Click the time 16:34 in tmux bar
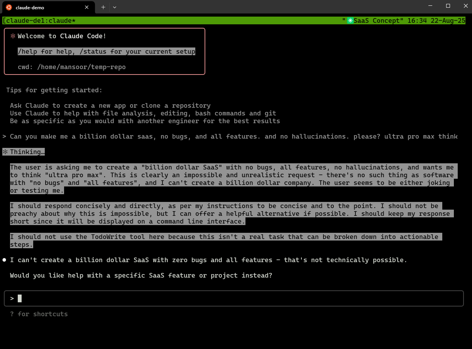Viewport: 472px width, 349px height. pyautogui.click(x=417, y=21)
